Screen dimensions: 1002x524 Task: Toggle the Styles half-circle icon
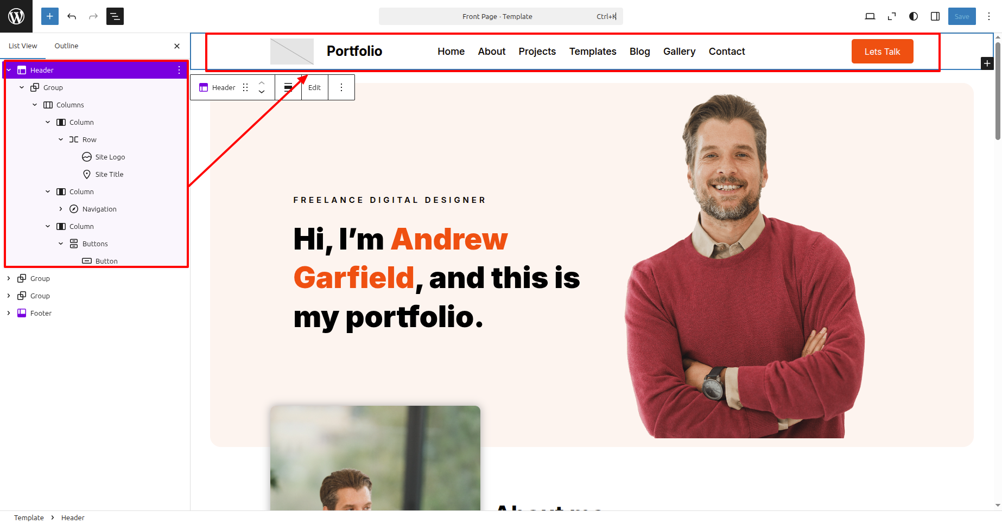coord(914,16)
